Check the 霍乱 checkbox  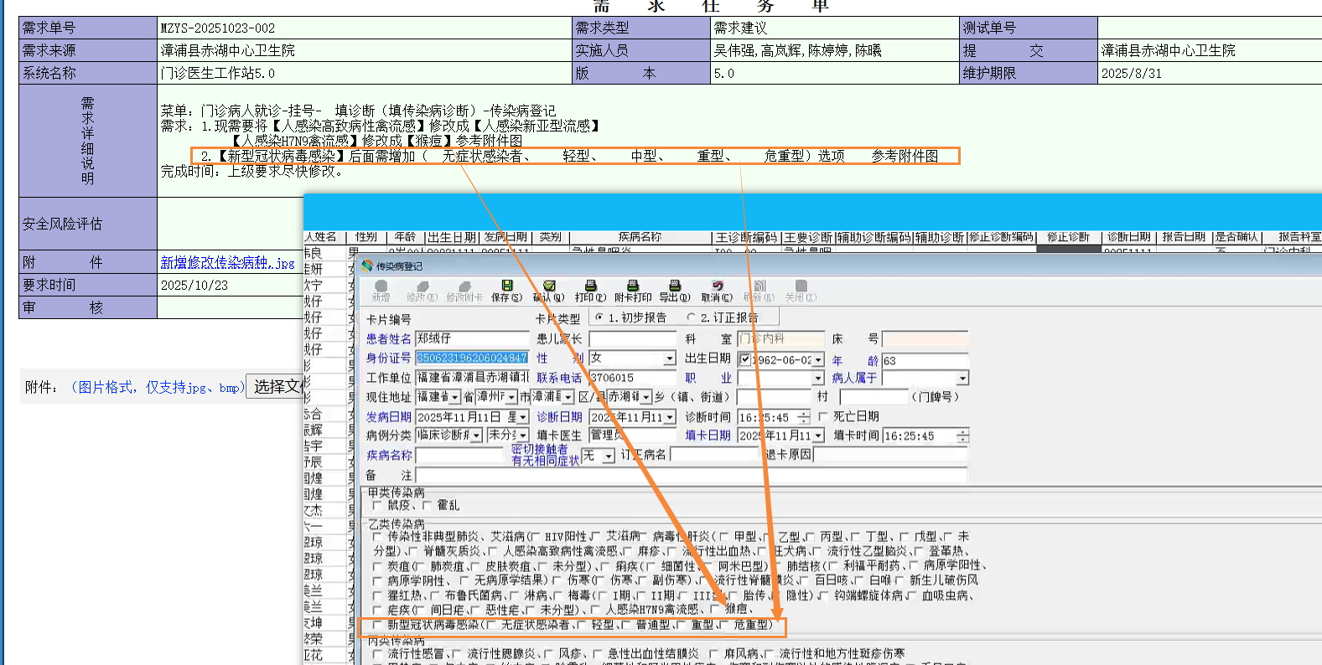pos(427,505)
